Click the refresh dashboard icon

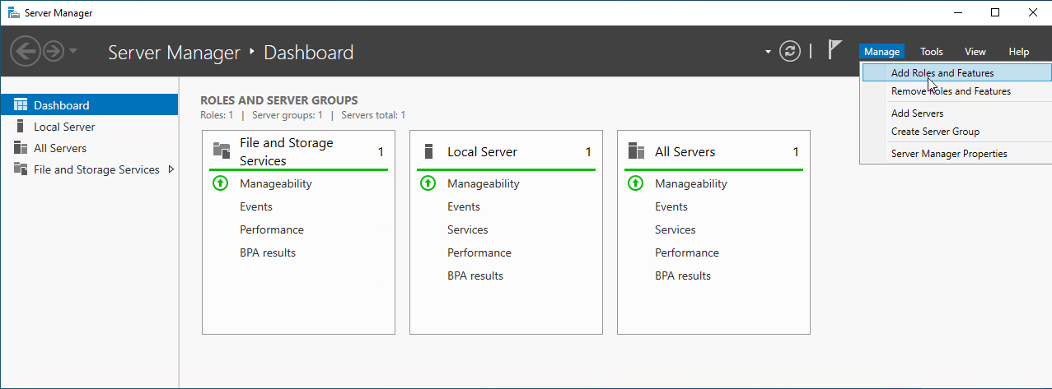(790, 51)
